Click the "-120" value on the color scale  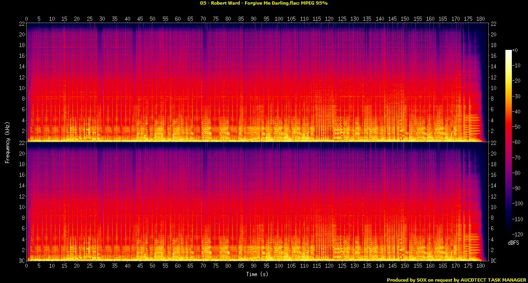click(x=517, y=234)
